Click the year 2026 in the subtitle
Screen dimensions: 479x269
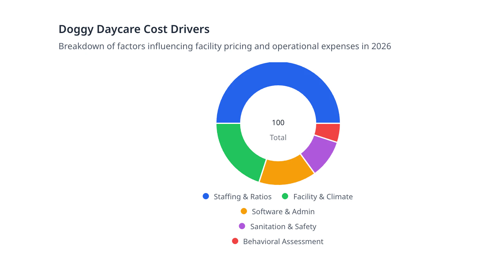click(381, 46)
